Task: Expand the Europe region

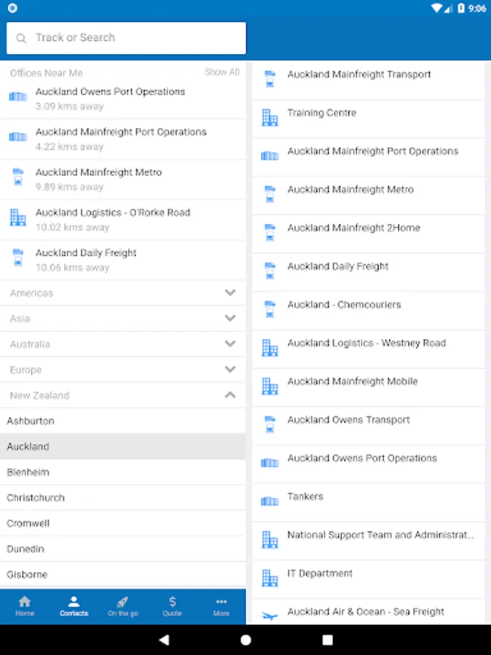Action: click(x=123, y=370)
